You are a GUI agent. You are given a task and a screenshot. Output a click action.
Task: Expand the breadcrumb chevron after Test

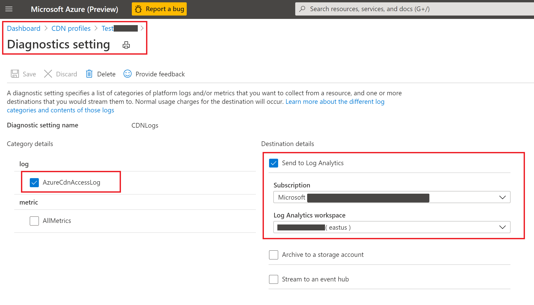(142, 28)
